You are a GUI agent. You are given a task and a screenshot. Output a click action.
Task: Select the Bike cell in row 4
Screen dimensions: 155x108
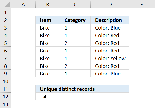48,35
